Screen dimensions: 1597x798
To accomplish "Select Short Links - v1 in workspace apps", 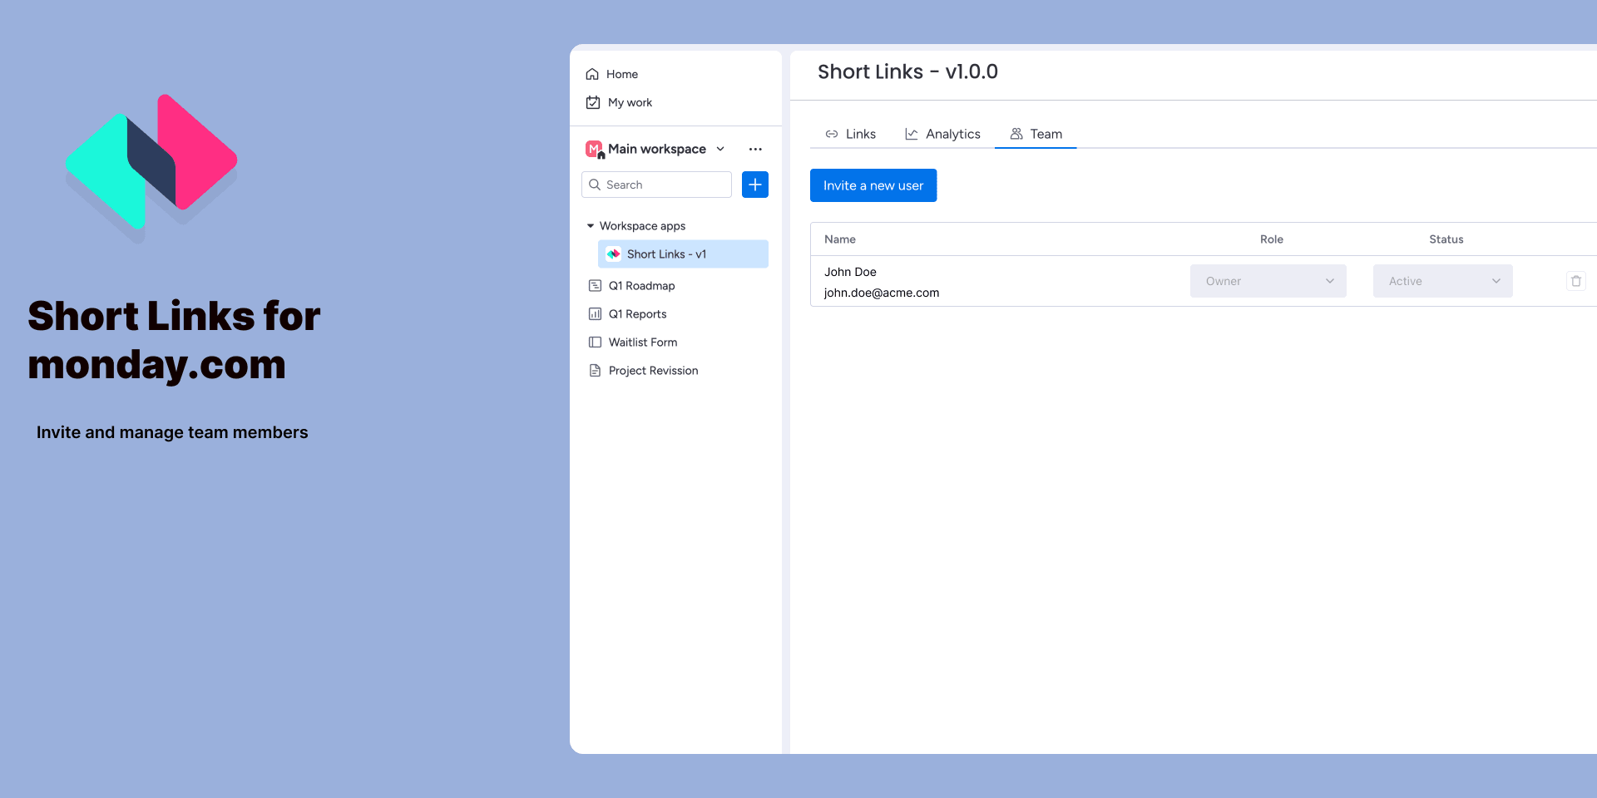I will coord(683,254).
